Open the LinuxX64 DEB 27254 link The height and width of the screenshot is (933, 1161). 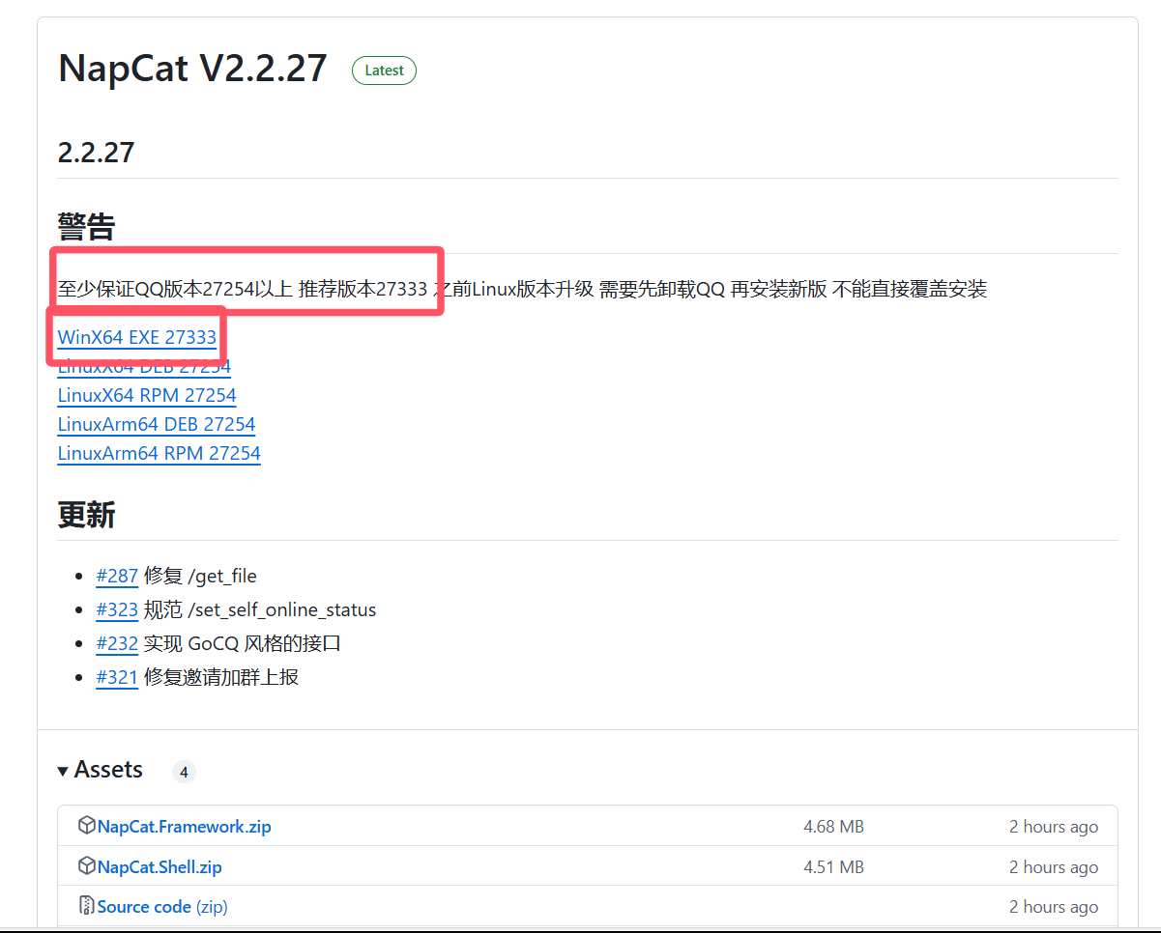coord(144,368)
